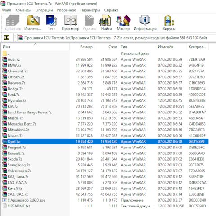The width and height of the screenshot is (216, 216).
Task: Open the Файл menu
Action: [7, 10]
